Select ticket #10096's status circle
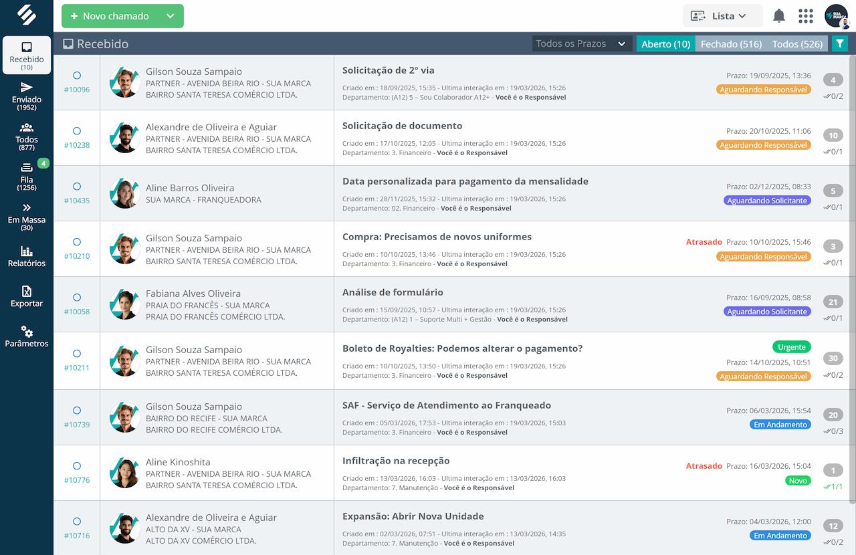Image resolution: width=856 pixels, height=555 pixels. click(x=76, y=76)
